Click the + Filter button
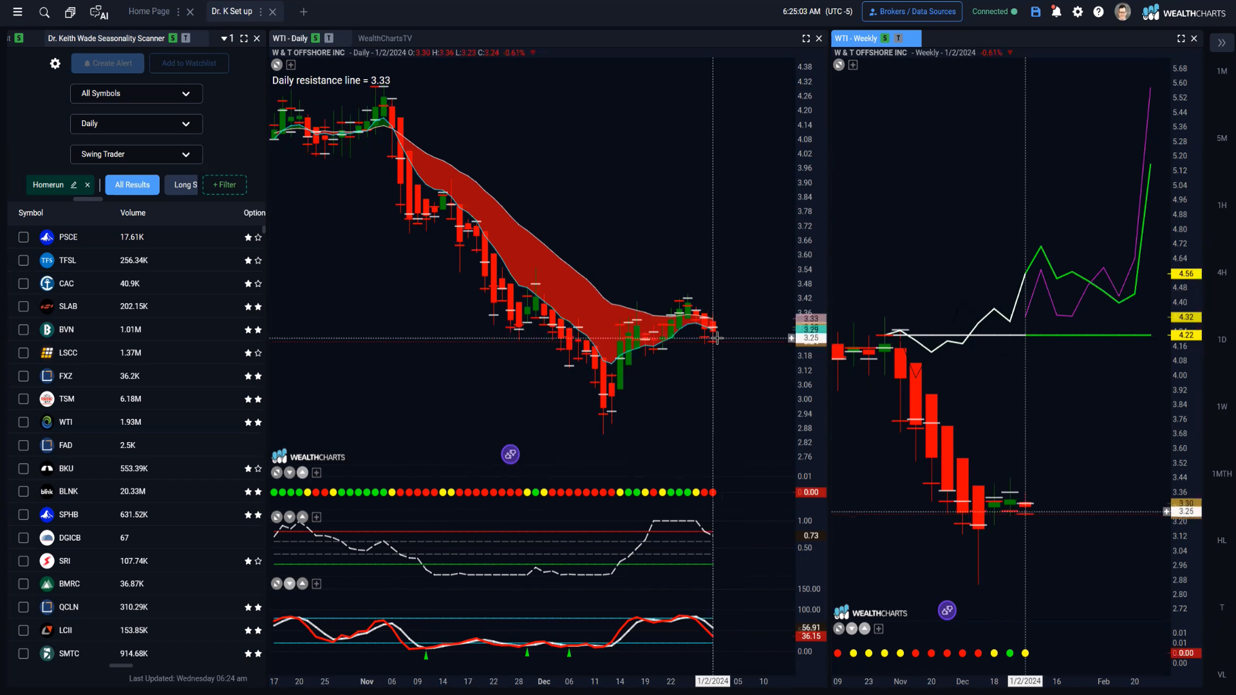Screen dimensions: 1236x695 click(x=225, y=185)
